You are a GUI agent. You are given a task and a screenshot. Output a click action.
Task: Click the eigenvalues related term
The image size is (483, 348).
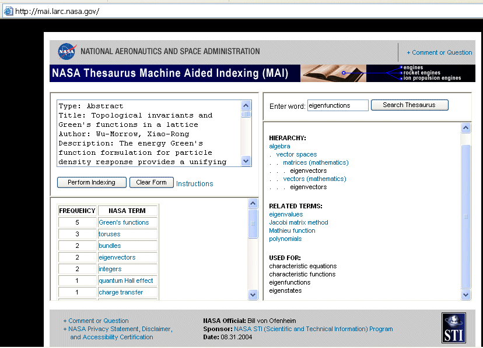pos(286,214)
